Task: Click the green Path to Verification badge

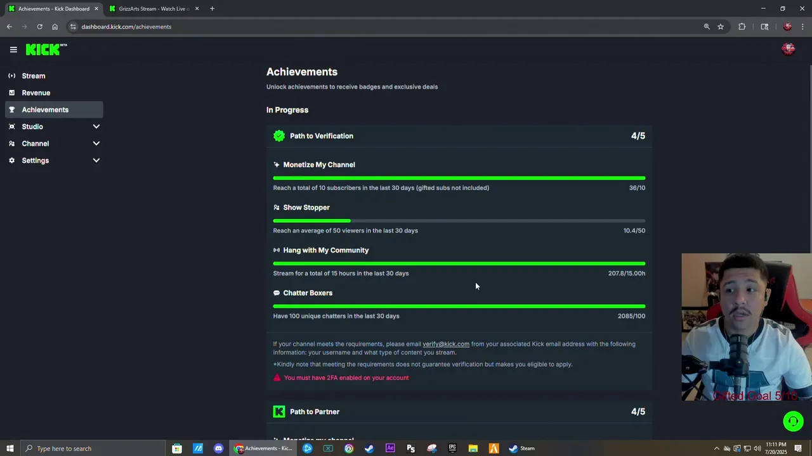Action: (x=279, y=136)
